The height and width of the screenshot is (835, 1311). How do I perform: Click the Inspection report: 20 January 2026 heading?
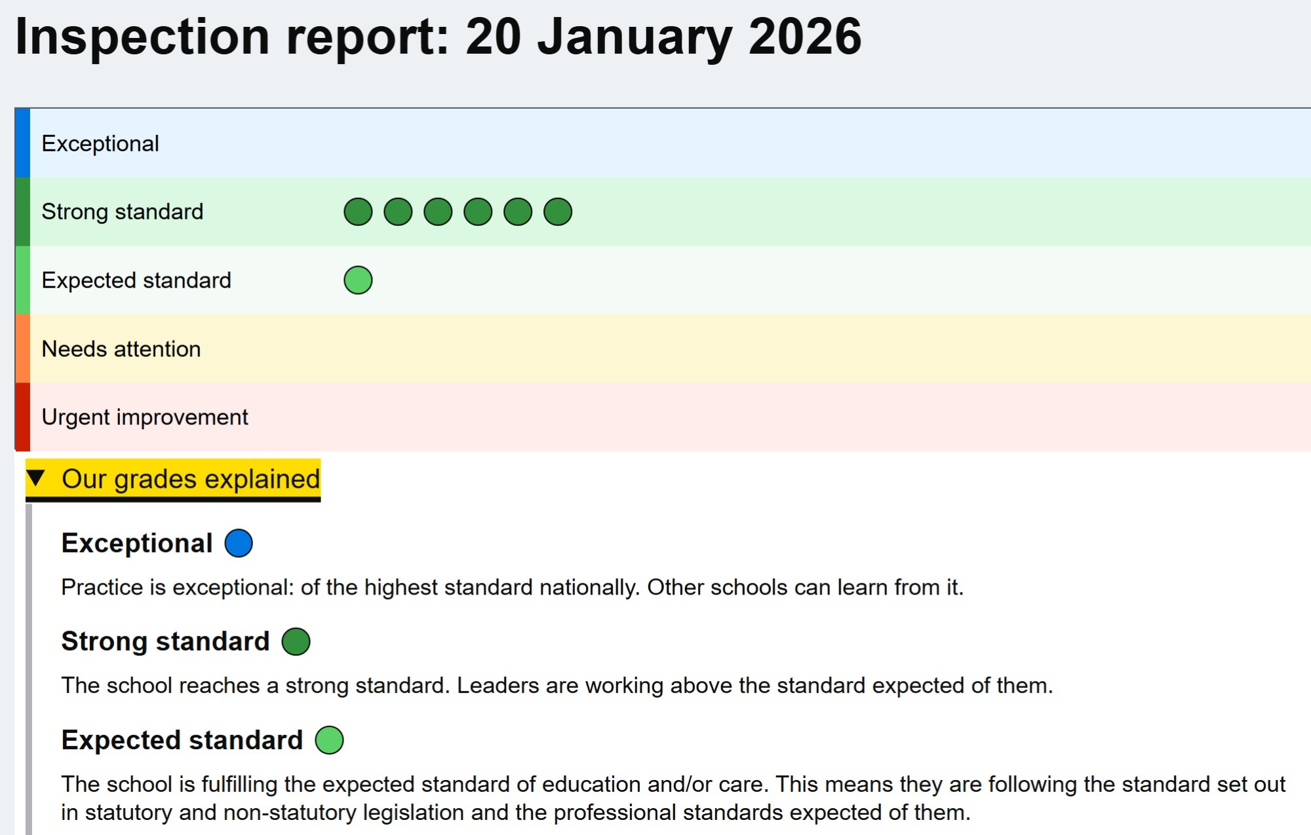[x=438, y=37]
